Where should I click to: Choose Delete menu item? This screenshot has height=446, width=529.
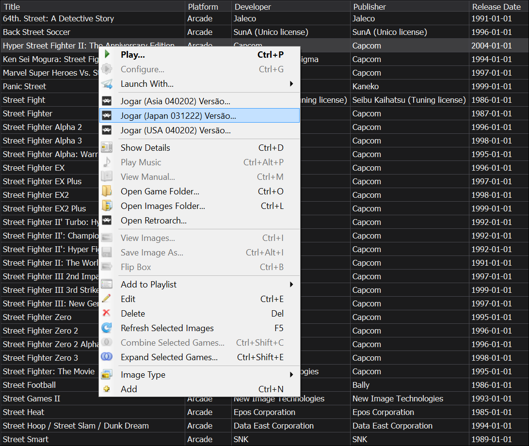pyautogui.click(x=199, y=313)
